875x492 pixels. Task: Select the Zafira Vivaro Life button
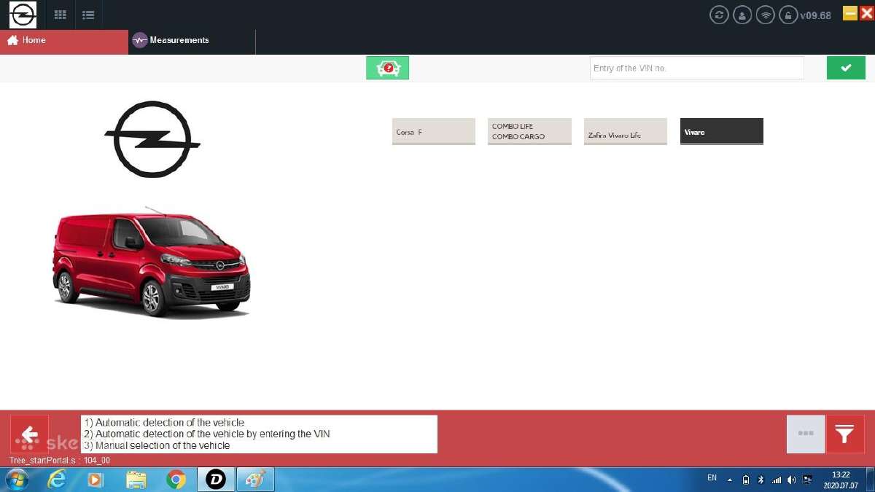[626, 131]
